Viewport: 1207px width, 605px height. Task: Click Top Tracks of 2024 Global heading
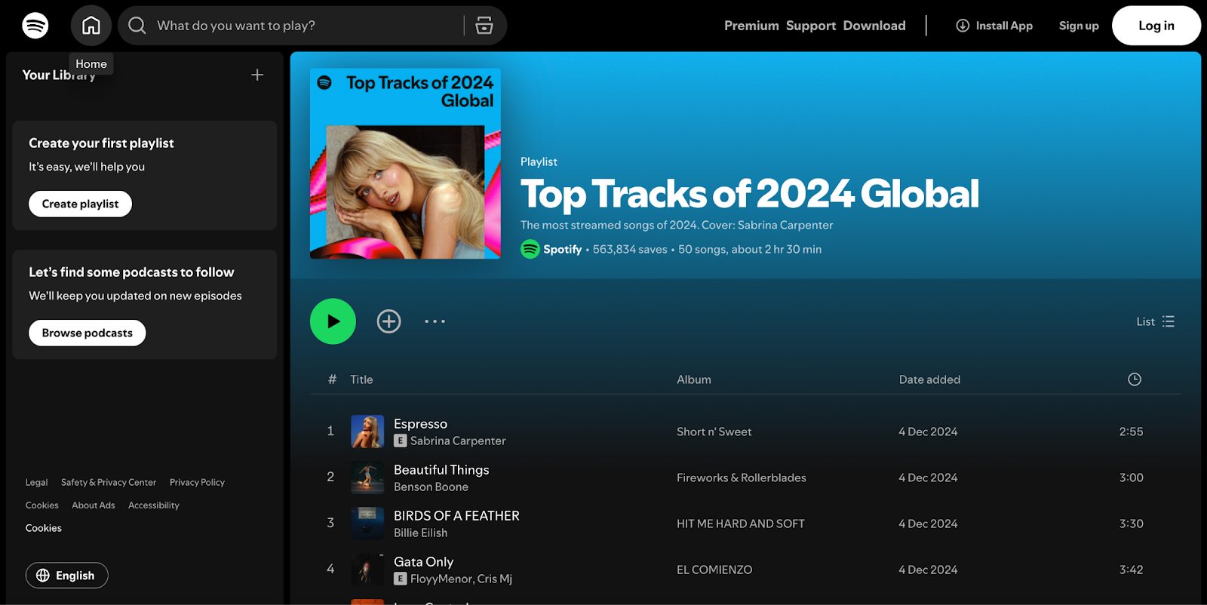click(x=750, y=194)
